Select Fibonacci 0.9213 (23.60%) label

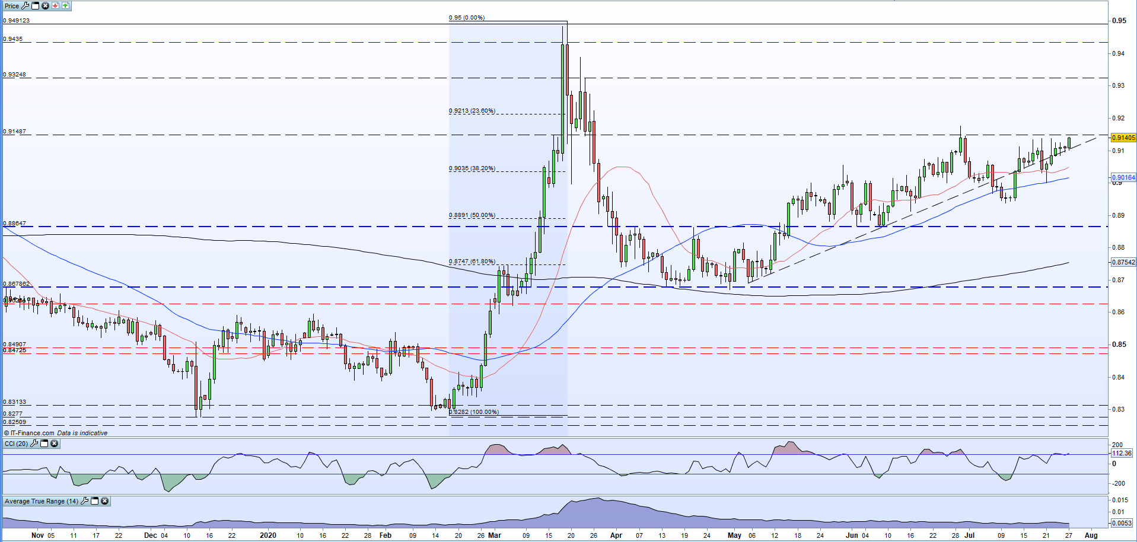tap(472, 111)
